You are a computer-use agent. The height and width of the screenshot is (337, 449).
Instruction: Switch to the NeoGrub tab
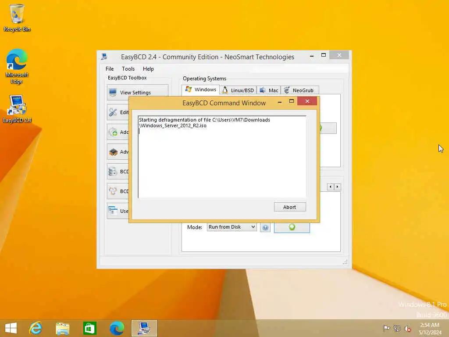point(299,90)
